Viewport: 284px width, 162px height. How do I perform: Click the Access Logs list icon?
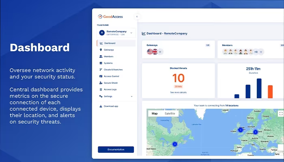point(101,90)
